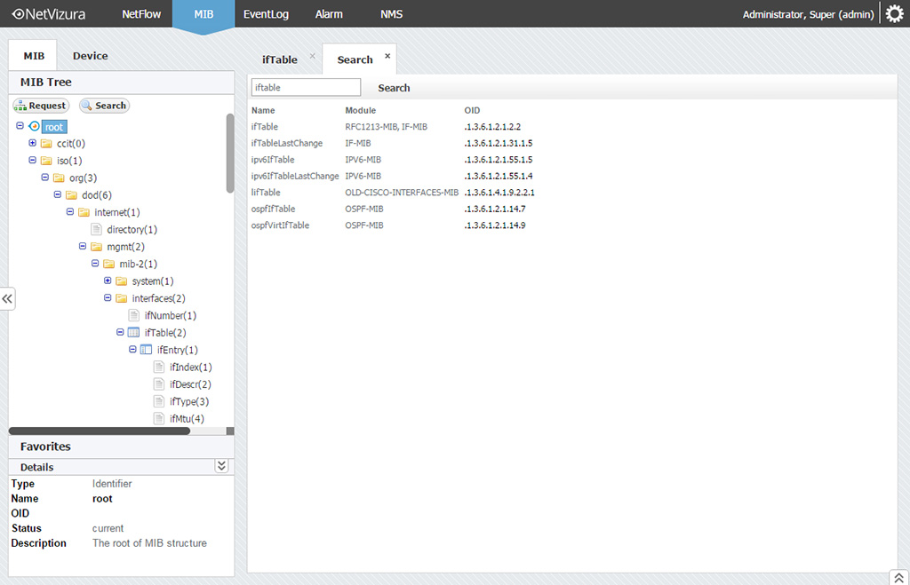
Task: Open the settings gear icon
Action: [x=894, y=13]
